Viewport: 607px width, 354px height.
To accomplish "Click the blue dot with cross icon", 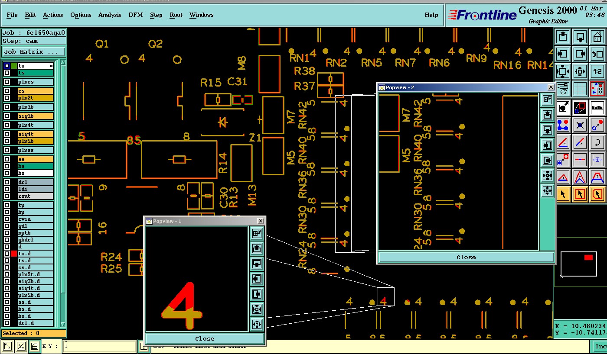I will click(x=580, y=125).
